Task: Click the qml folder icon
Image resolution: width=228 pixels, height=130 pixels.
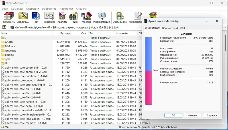Action: pyautogui.click(x=3, y=59)
